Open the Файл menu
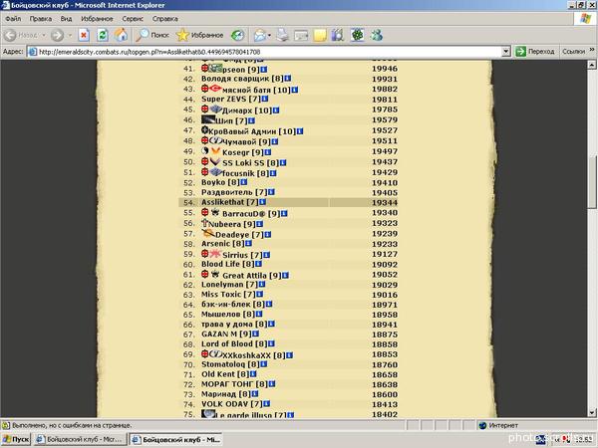This screenshot has width=598, height=448. pos(13,19)
